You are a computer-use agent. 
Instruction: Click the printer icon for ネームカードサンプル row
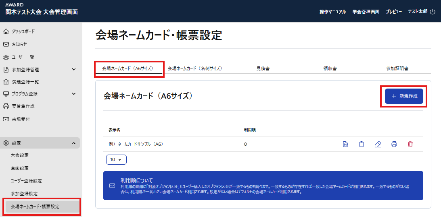pos(394,144)
